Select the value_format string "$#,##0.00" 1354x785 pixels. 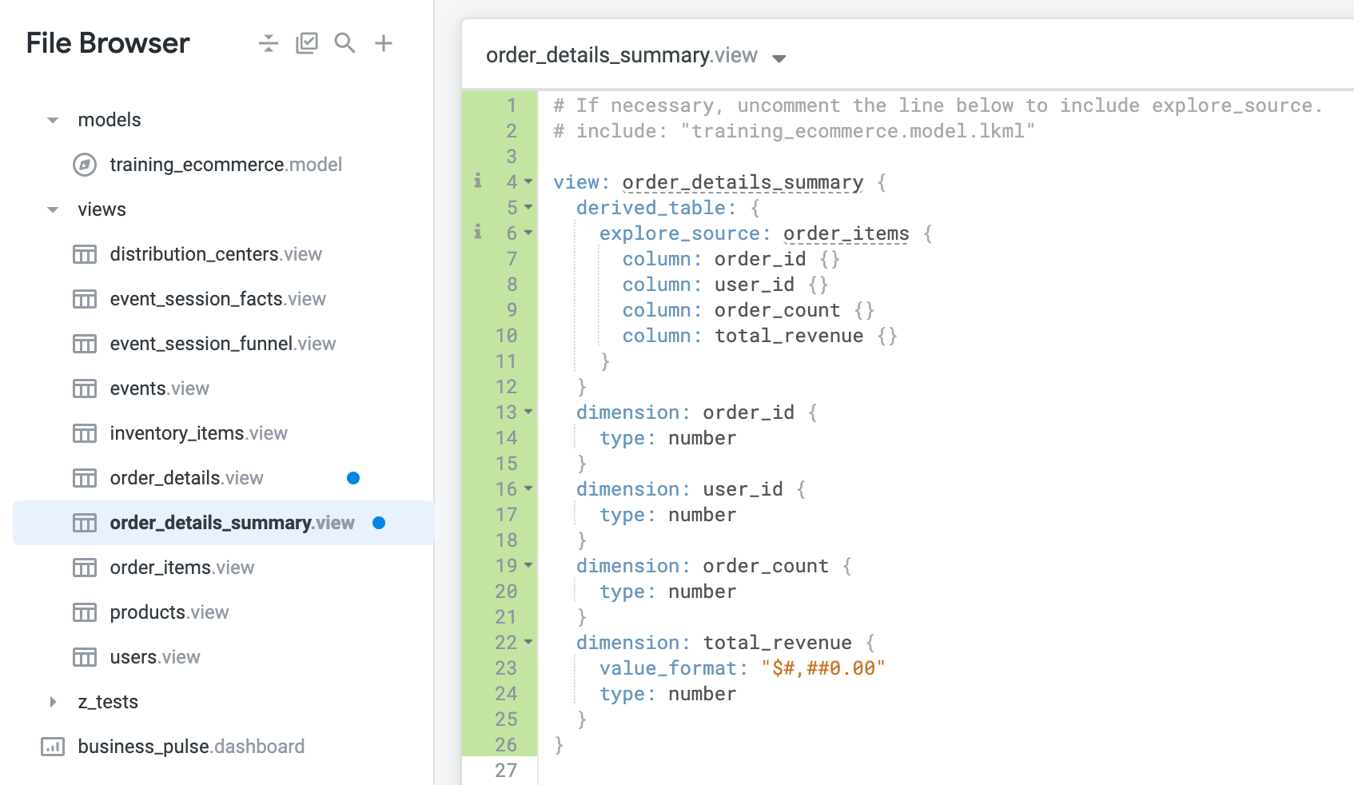click(824, 667)
